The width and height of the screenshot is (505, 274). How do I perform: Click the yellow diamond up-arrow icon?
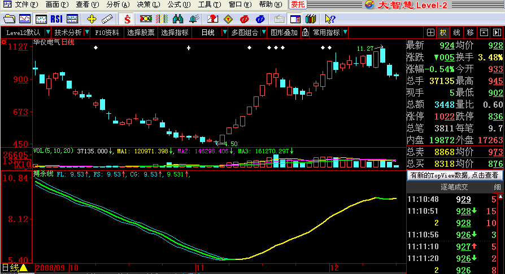coord(228,19)
